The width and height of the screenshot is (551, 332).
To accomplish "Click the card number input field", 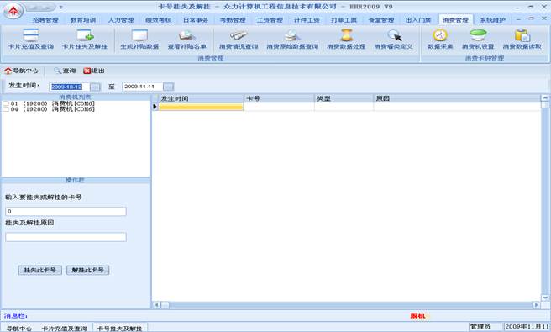I will (66, 211).
